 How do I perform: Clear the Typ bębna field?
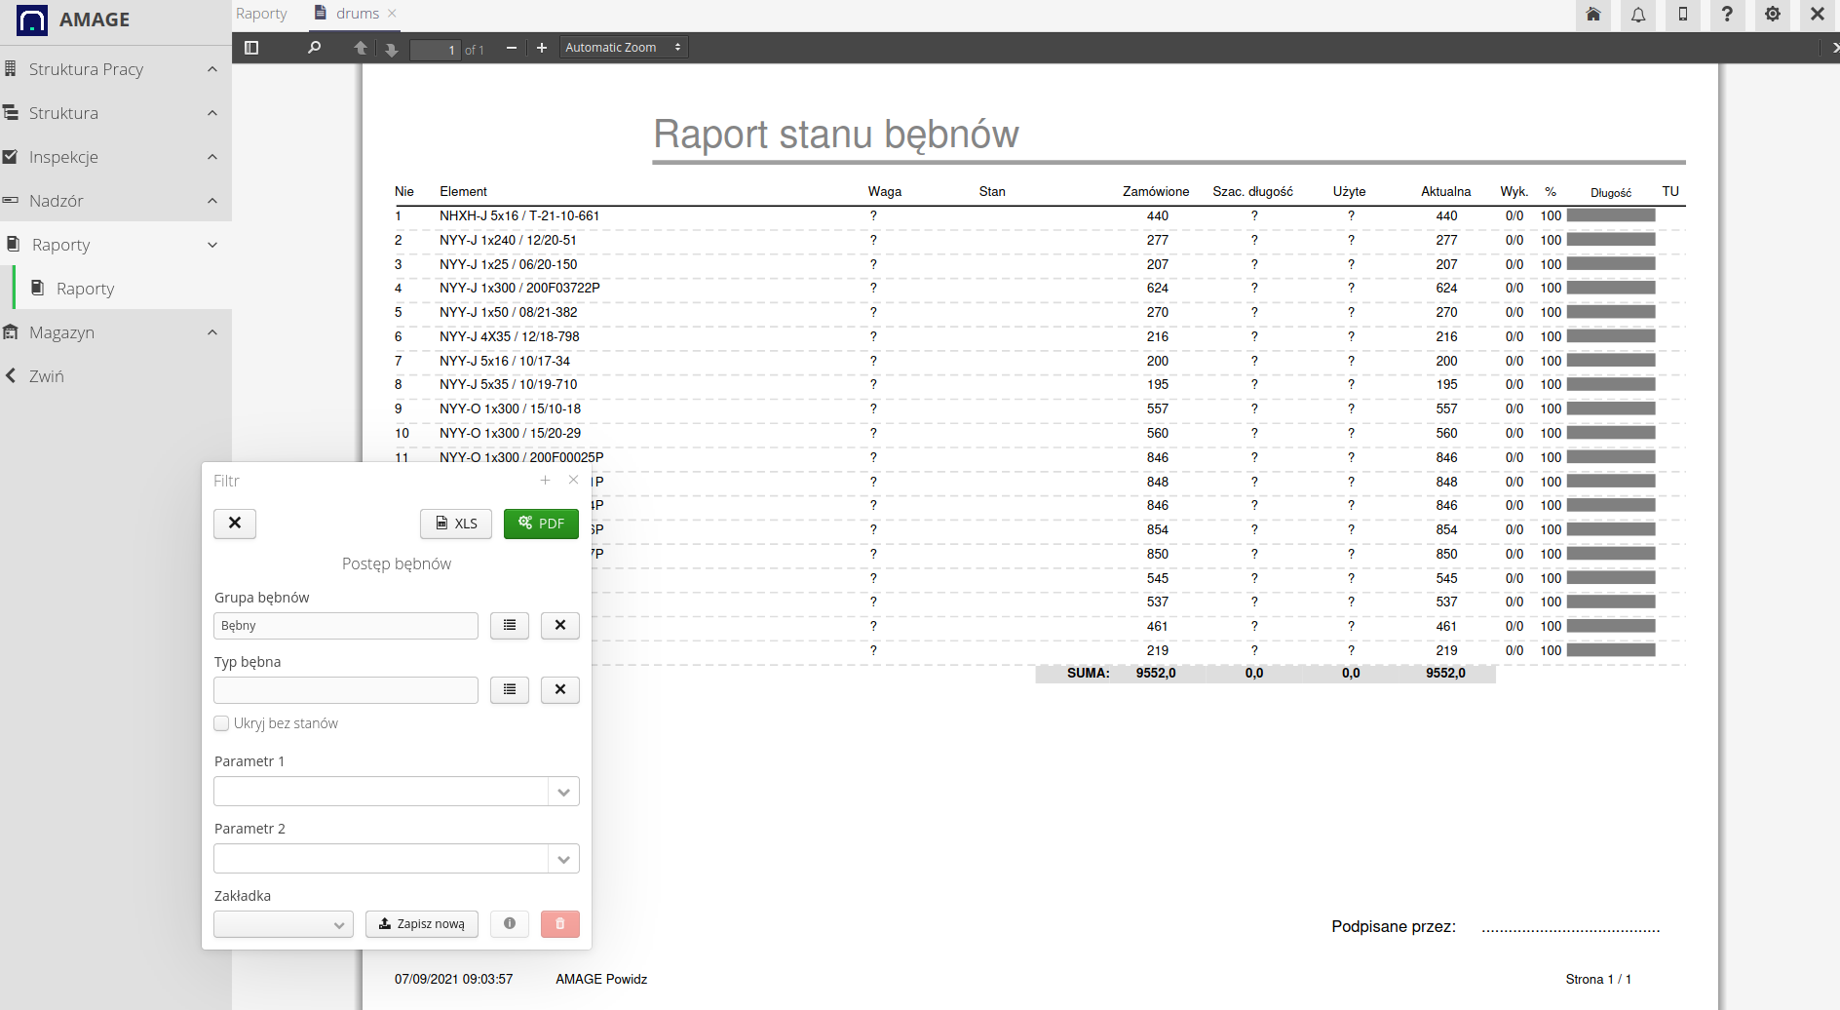point(560,690)
